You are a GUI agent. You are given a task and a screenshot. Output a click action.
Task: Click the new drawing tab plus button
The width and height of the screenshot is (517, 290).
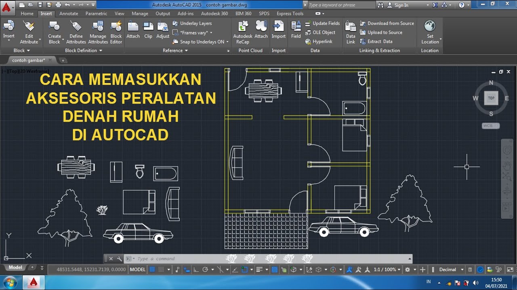click(63, 60)
